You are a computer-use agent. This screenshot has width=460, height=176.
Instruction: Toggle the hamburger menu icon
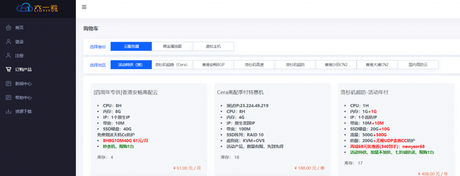[x=84, y=7]
